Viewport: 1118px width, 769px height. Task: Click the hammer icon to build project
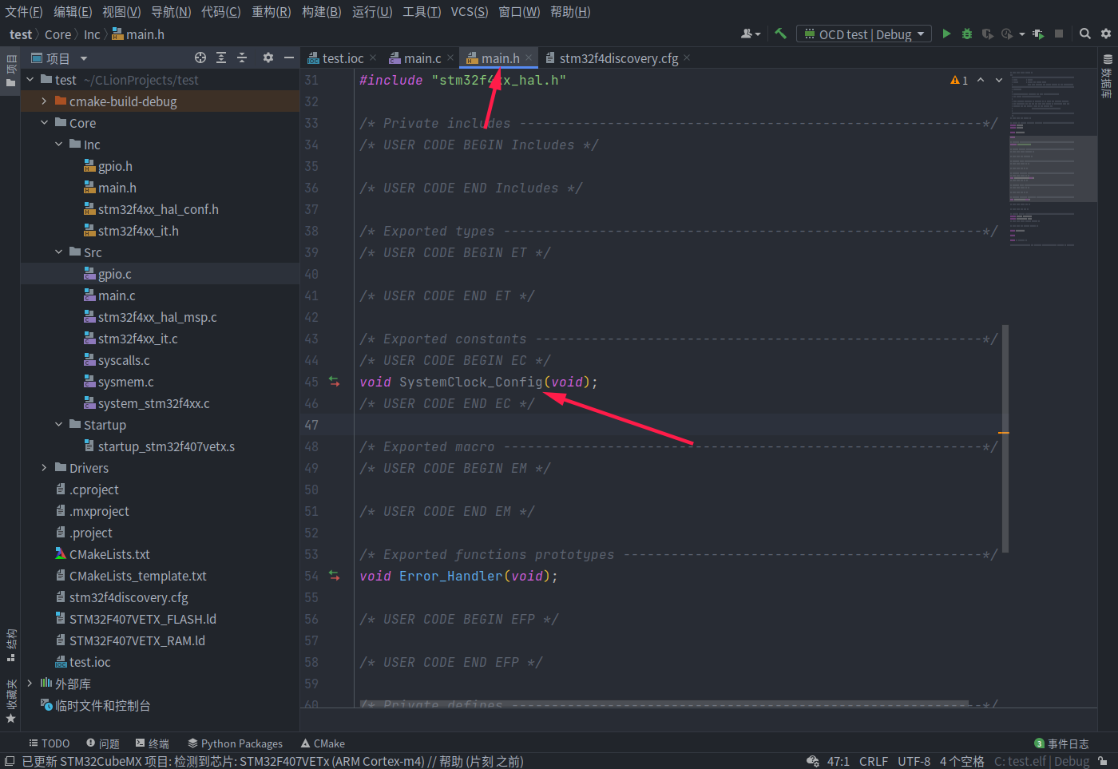coord(779,34)
